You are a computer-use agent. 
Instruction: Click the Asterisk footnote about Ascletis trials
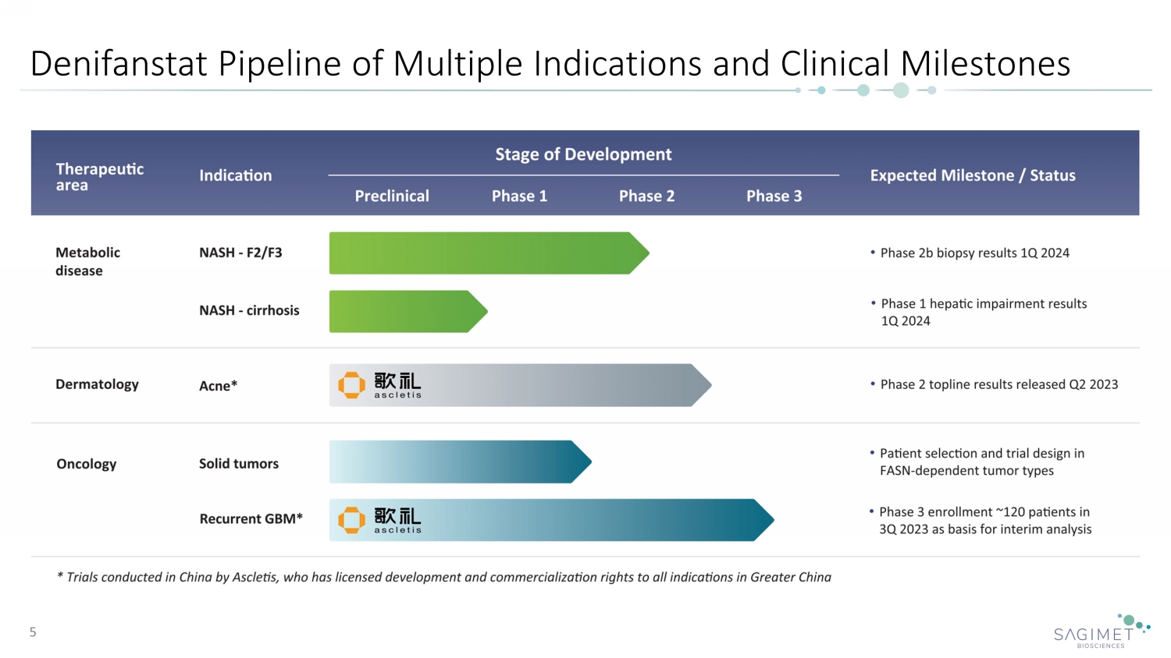[443, 578]
